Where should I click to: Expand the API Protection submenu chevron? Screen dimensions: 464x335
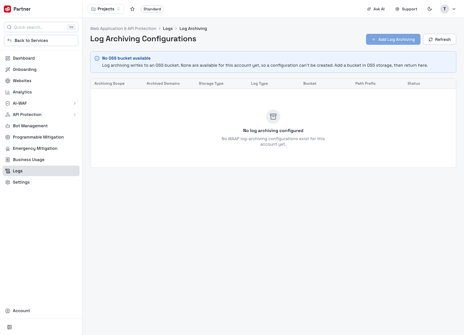tap(75, 115)
